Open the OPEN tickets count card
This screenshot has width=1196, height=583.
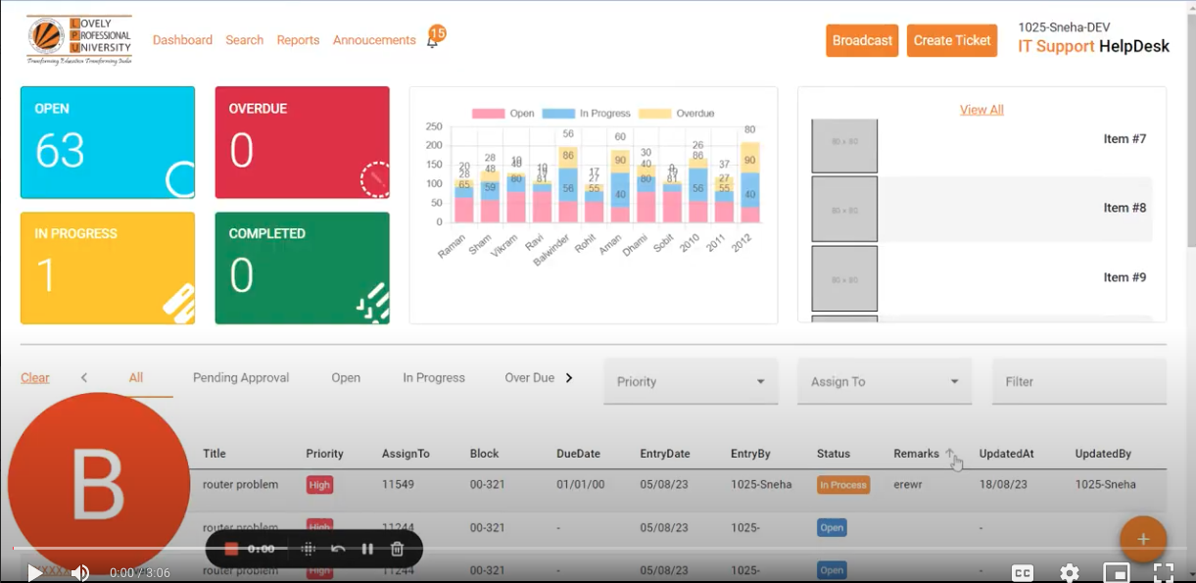pos(108,142)
